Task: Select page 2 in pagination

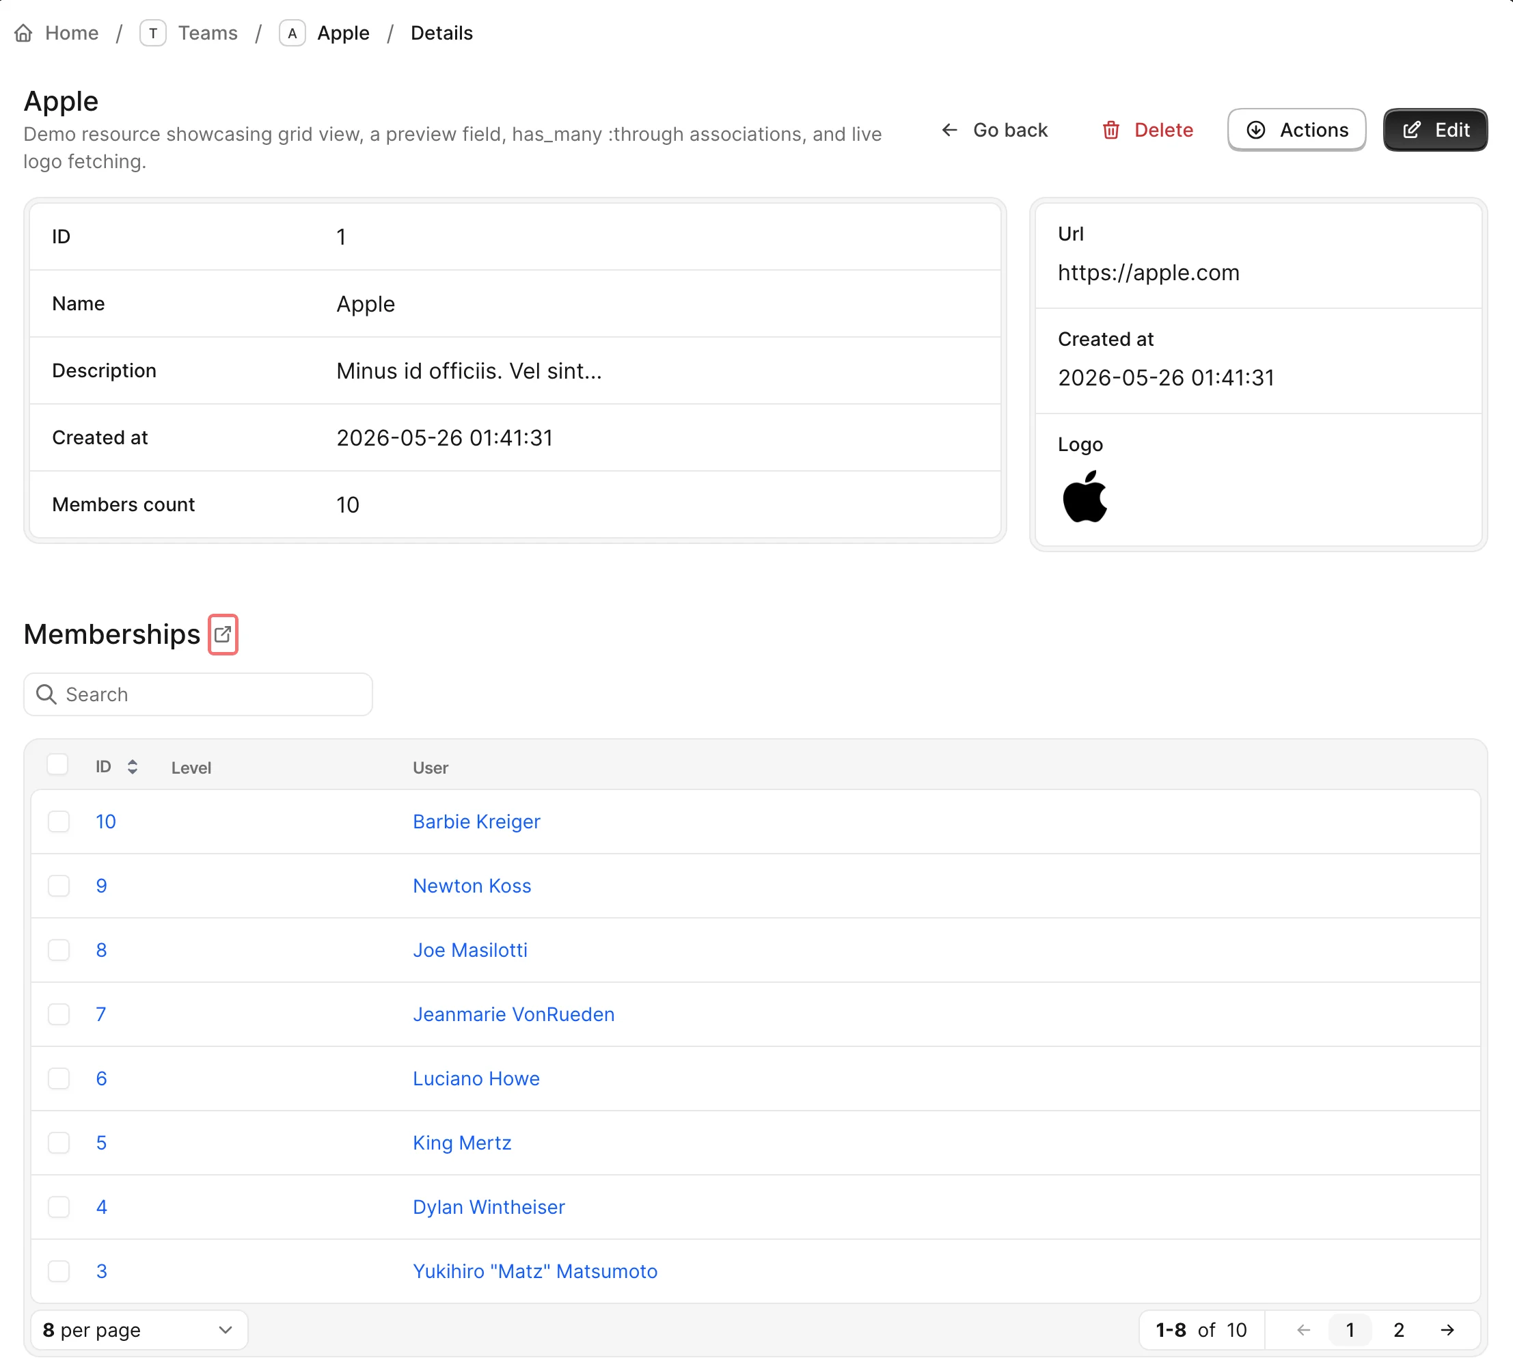Action: tap(1399, 1330)
